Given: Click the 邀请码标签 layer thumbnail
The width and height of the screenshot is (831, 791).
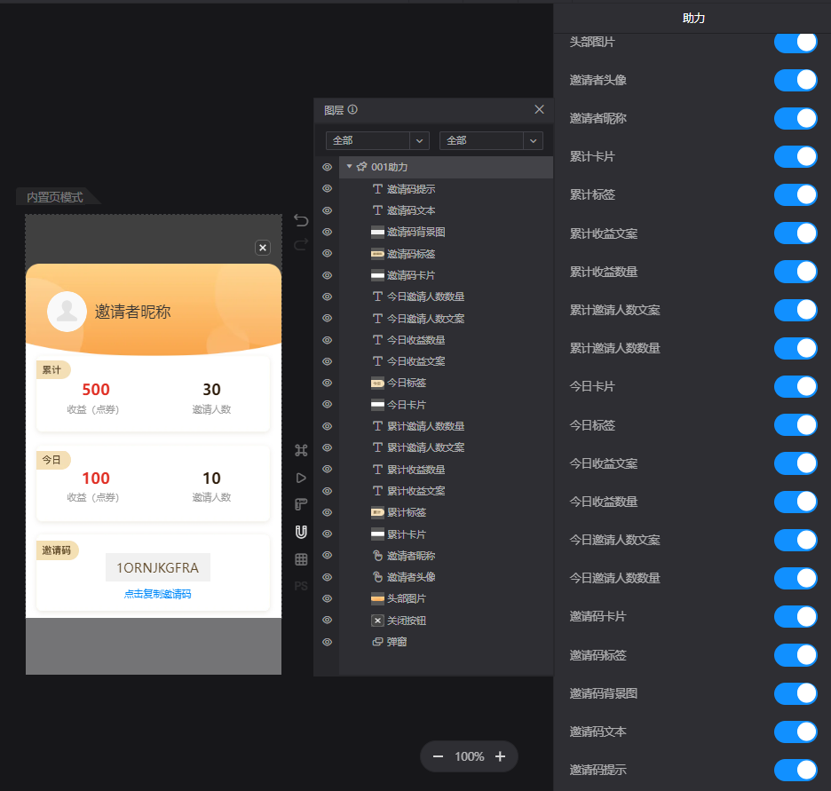Looking at the screenshot, I should [377, 254].
